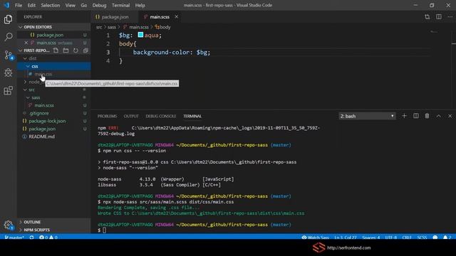Click the feedback smiley in status bar

(435, 238)
